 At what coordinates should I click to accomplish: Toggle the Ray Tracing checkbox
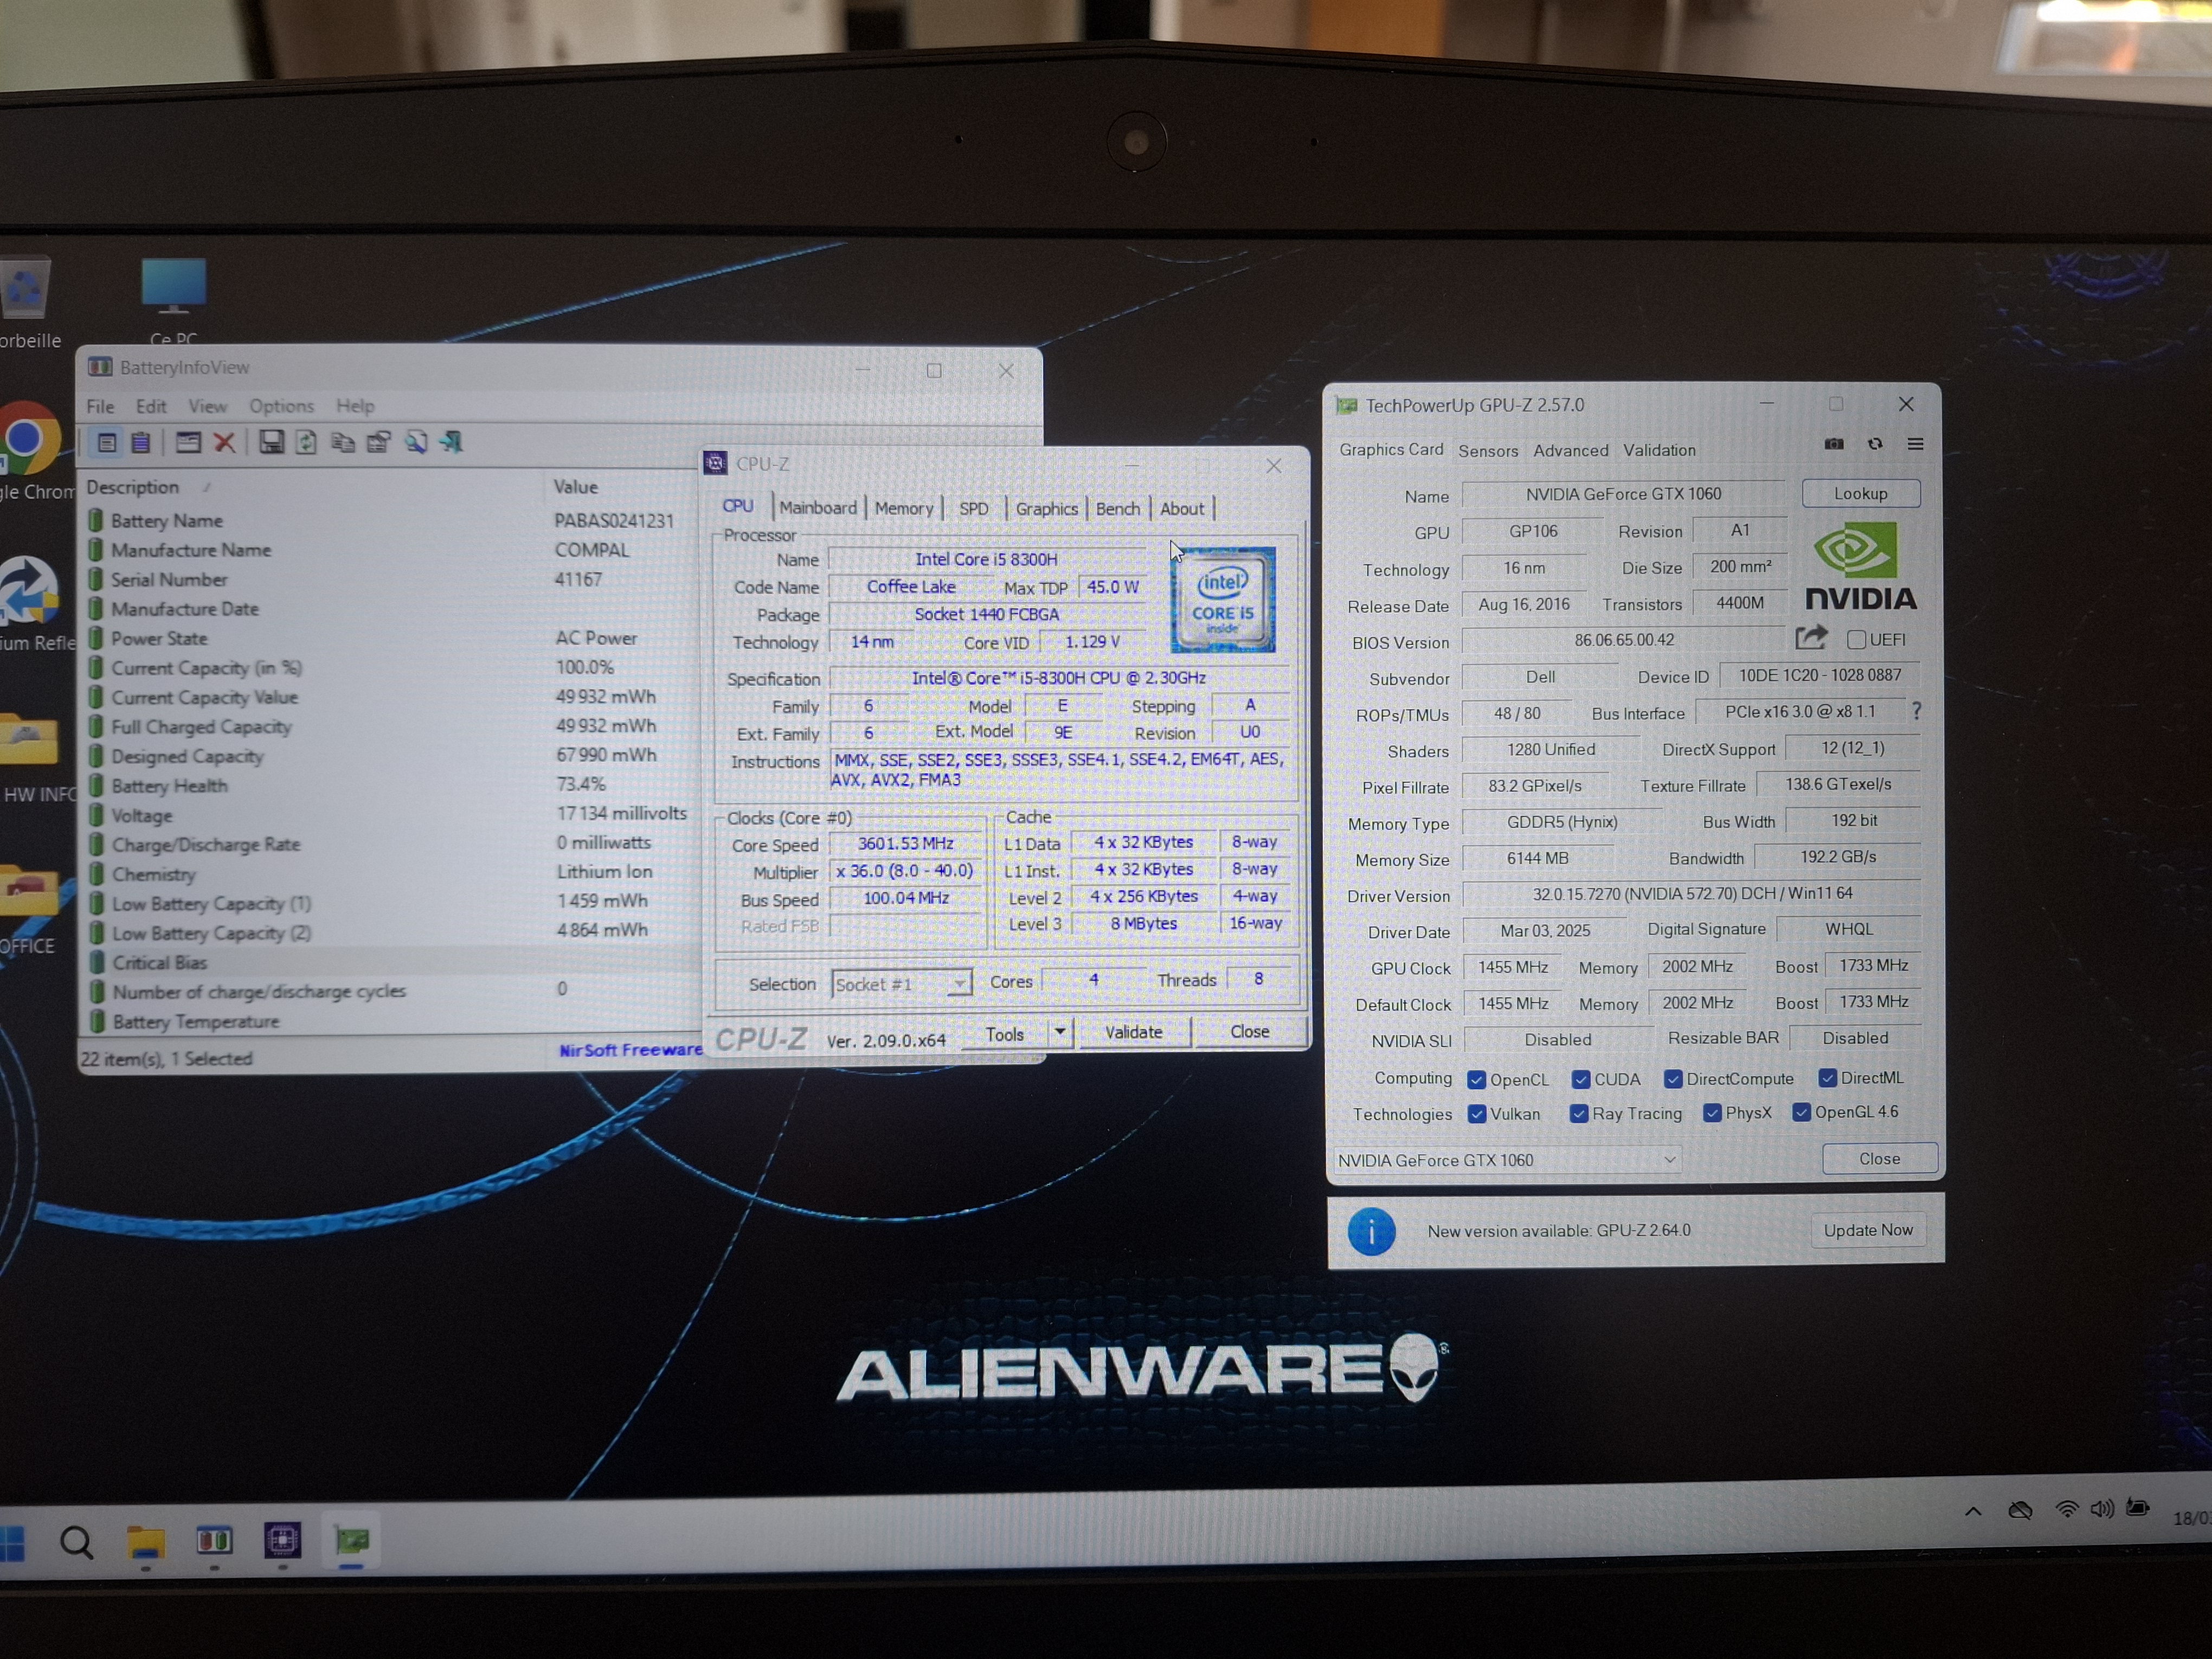pos(1579,1114)
